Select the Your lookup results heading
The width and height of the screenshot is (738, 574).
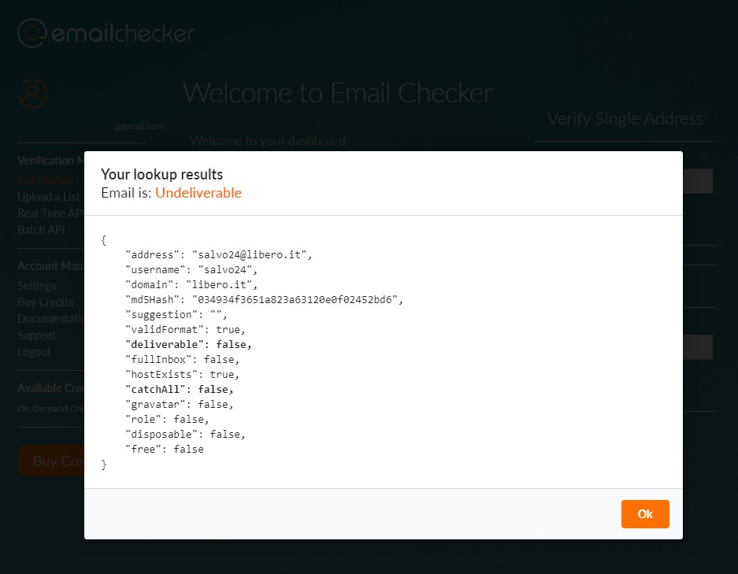click(x=162, y=175)
